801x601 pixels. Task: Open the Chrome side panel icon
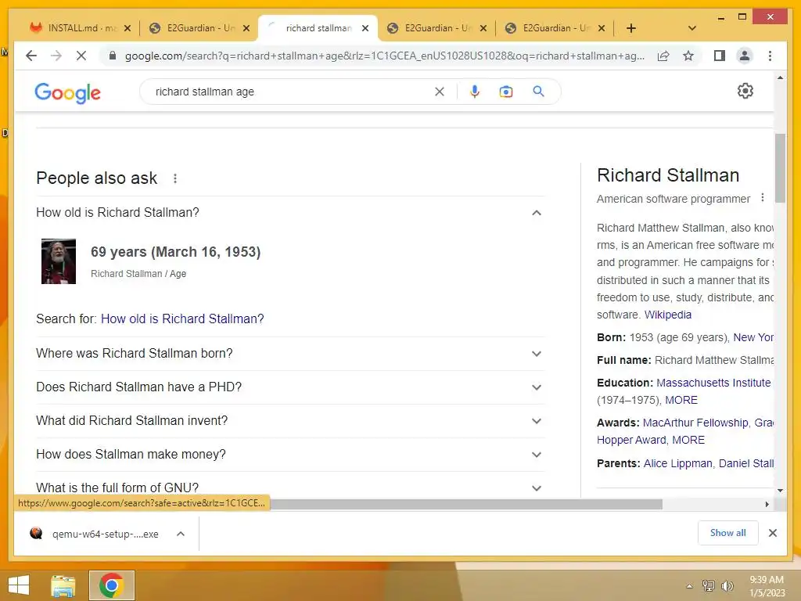720,56
